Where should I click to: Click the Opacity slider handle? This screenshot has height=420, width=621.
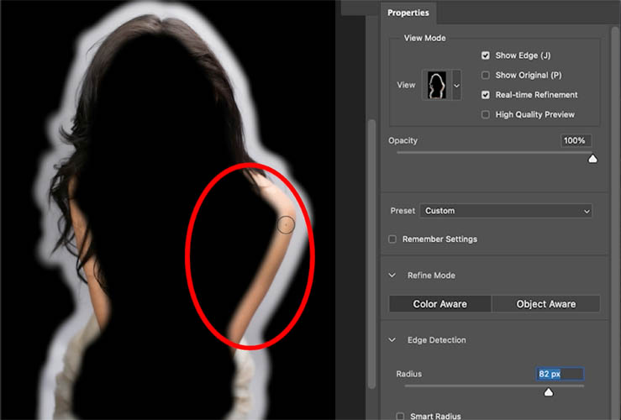(x=592, y=159)
